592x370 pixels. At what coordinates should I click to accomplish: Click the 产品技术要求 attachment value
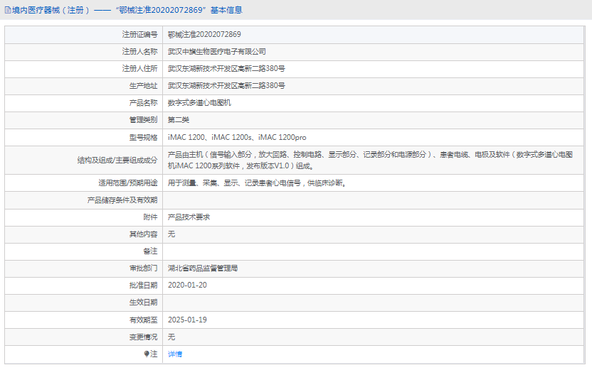189,217
